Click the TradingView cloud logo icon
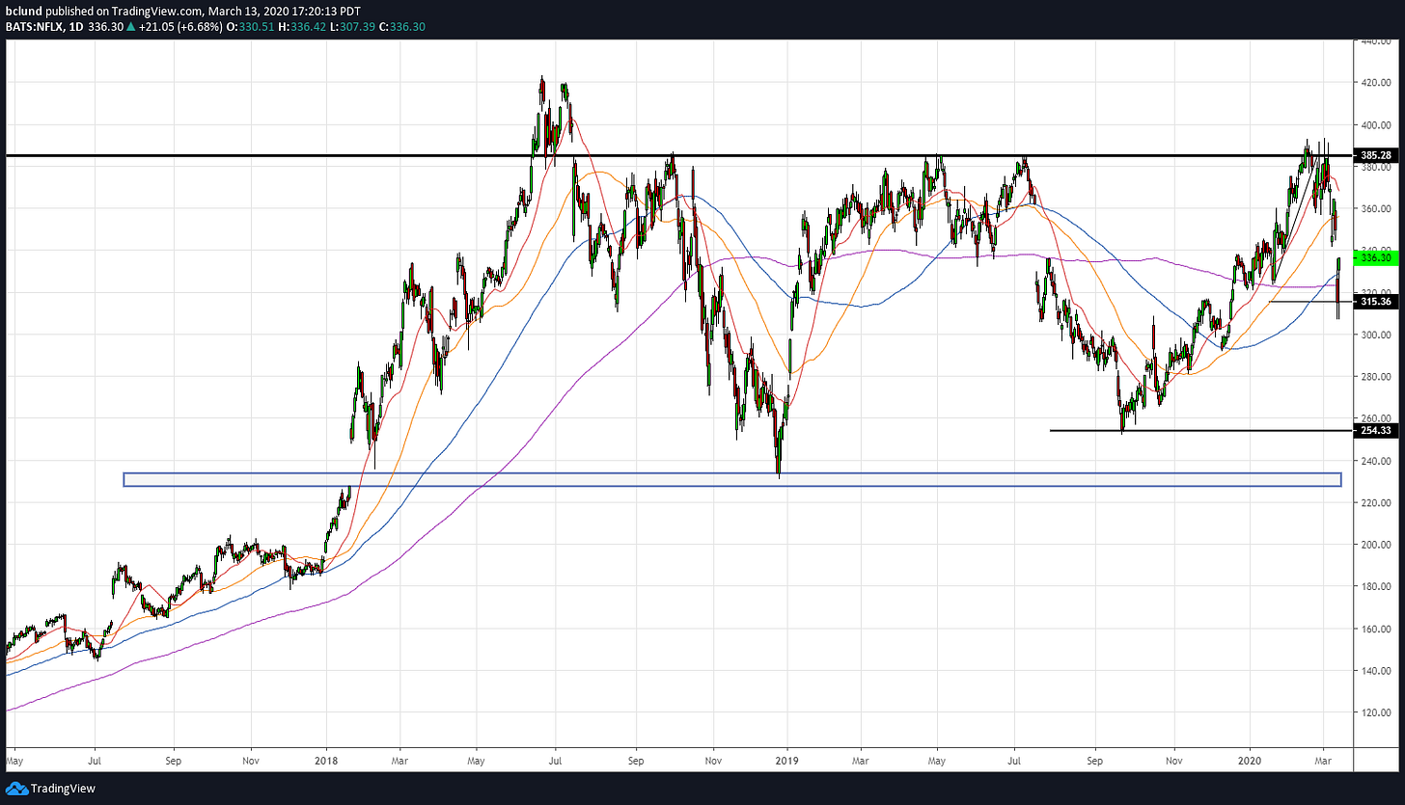 [x=17, y=789]
